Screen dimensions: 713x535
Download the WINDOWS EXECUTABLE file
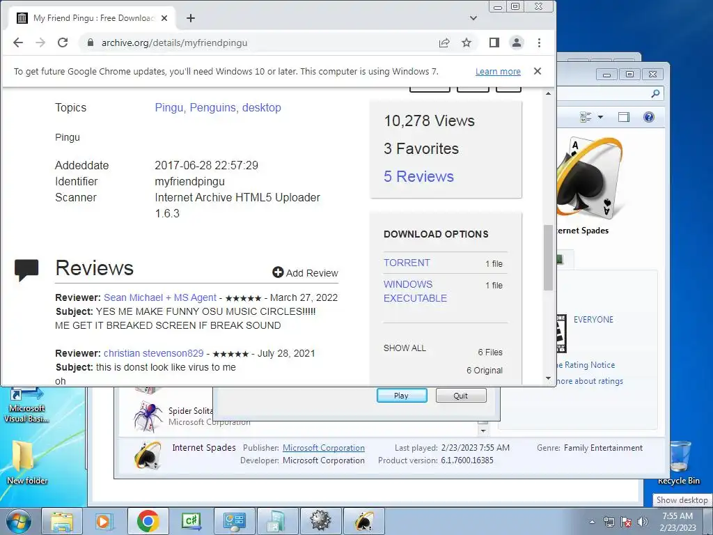pyautogui.click(x=415, y=291)
